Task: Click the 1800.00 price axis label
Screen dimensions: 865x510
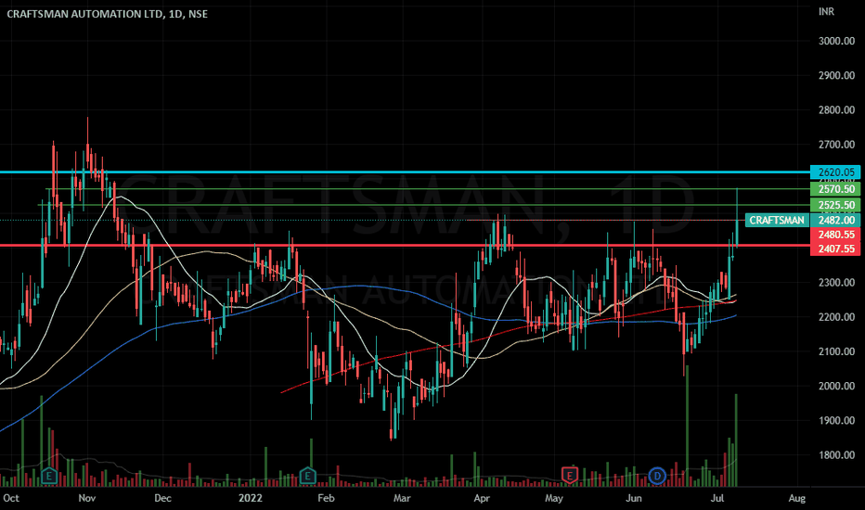Action: tap(836, 455)
